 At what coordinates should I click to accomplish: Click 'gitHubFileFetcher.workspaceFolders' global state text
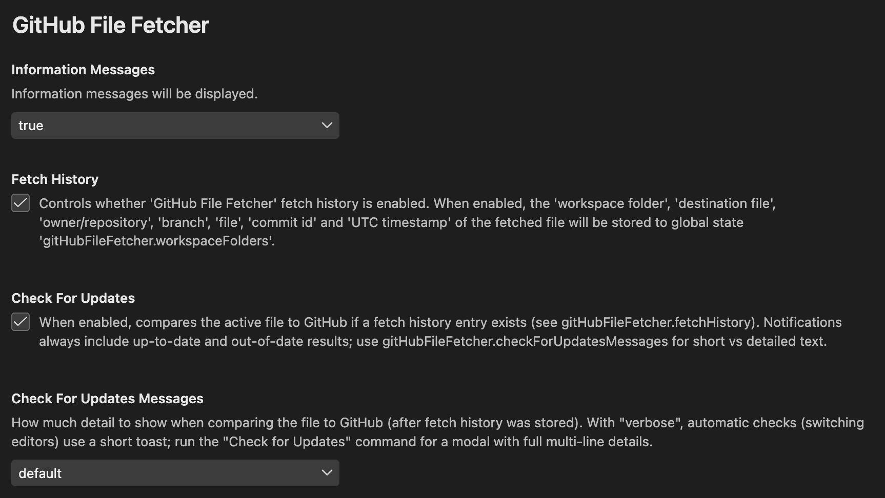(157, 241)
